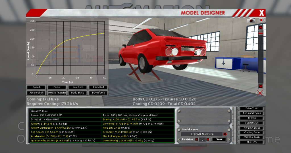The image size is (291, 153).
Task: Open the Suspension section
Action: coord(252,123)
